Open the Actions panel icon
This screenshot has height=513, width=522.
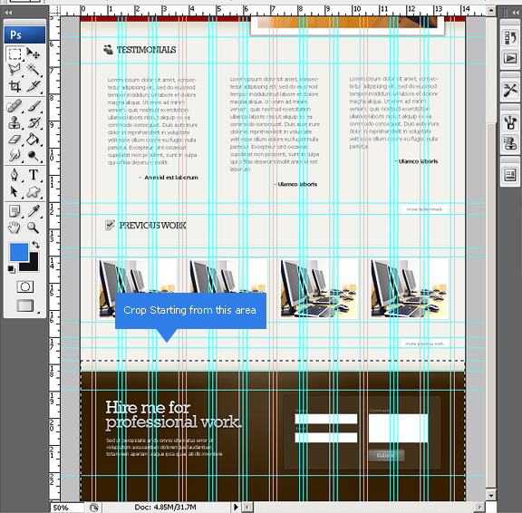(x=510, y=59)
